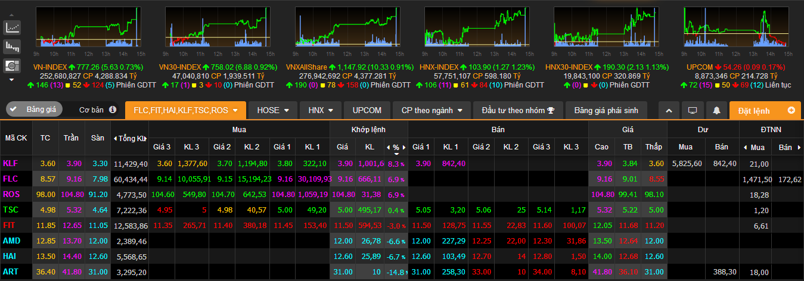
Task: Click right arrow beside ĐTNN Bán header
Action: [798, 147]
